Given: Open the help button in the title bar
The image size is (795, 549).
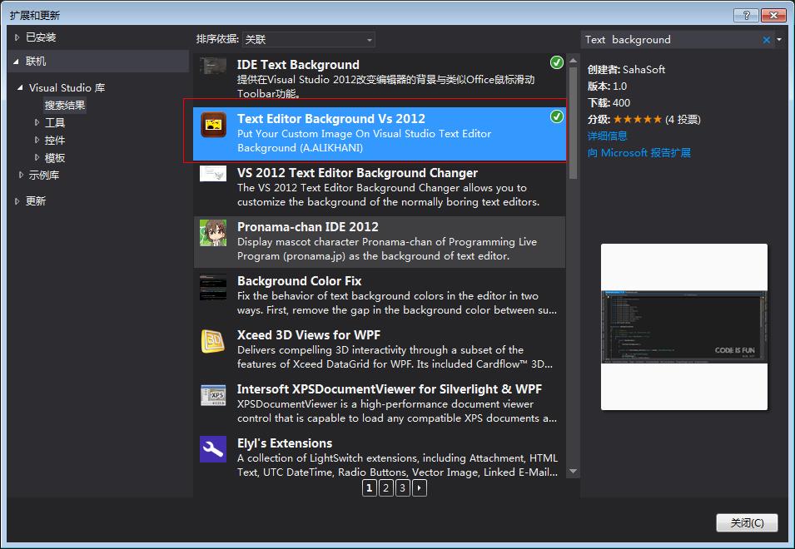Looking at the screenshot, I should [747, 15].
